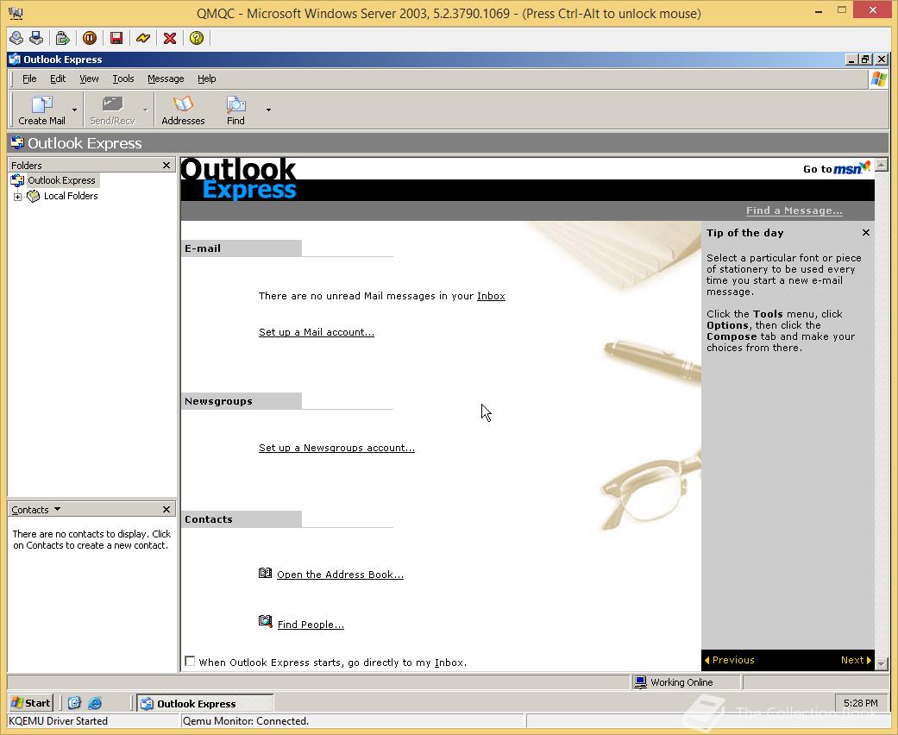The width and height of the screenshot is (898, 735).
Task: Select Local Folders in folder tree
Action: [71, 196]
